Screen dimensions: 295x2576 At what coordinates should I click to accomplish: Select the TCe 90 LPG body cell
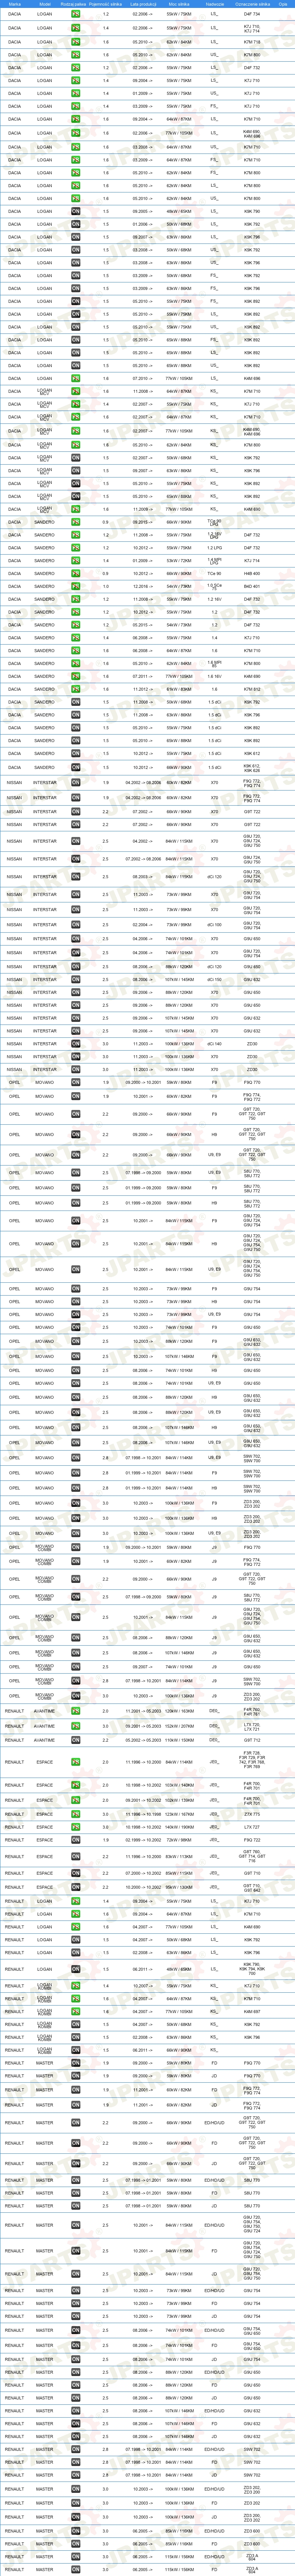[214, 522]
